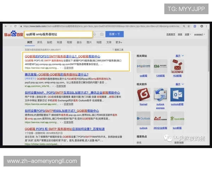The height and width of the screenshot is (170, 212).
Task: Switch to the 知道 tab
Action: click(59, 42)
